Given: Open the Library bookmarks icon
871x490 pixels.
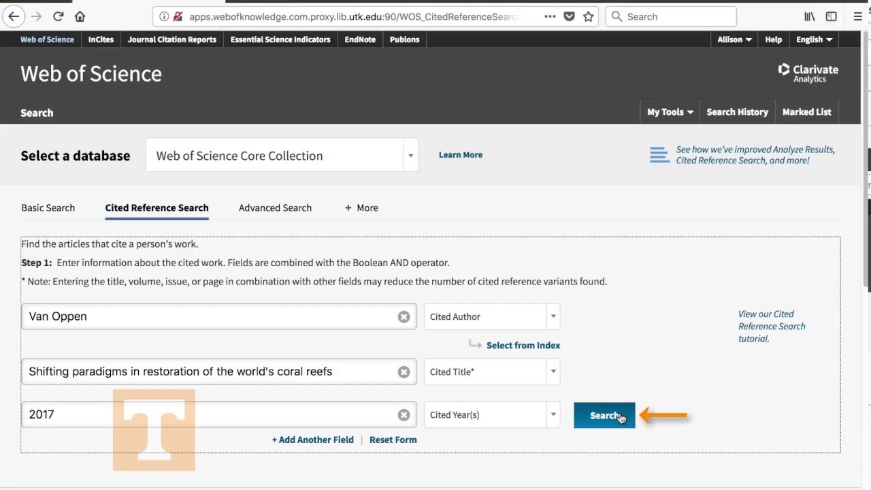Looking at the screenshot, I should 810,16.
